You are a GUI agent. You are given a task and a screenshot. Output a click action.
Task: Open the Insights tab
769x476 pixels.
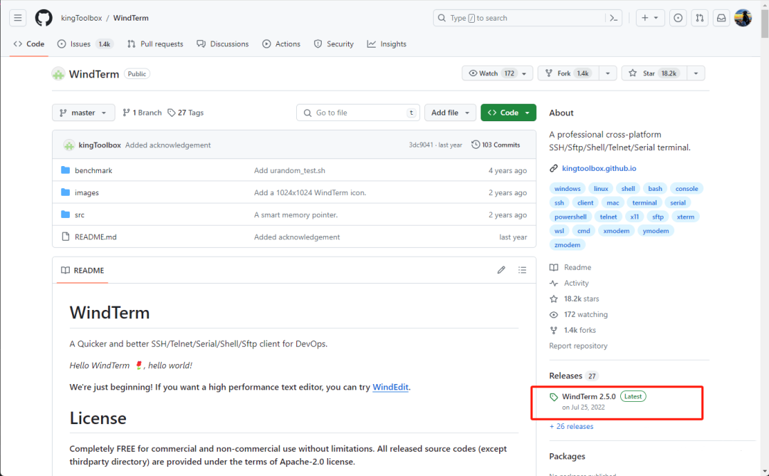[x=387, y=44]
